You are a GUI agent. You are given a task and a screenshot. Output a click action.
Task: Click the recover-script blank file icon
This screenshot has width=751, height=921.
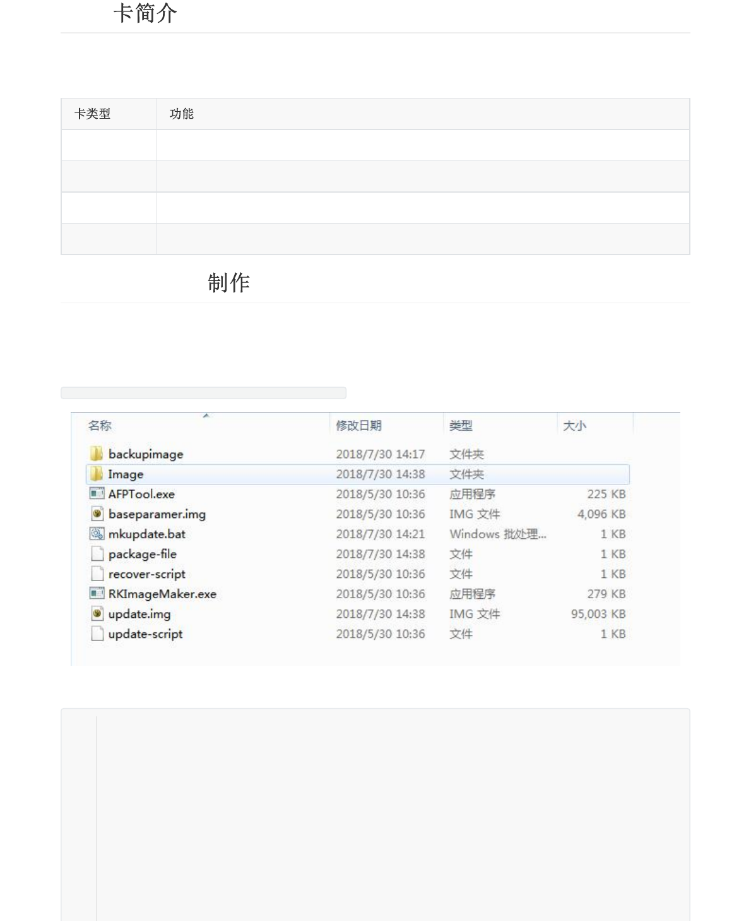pyautogui.click(x=97, y=574)
